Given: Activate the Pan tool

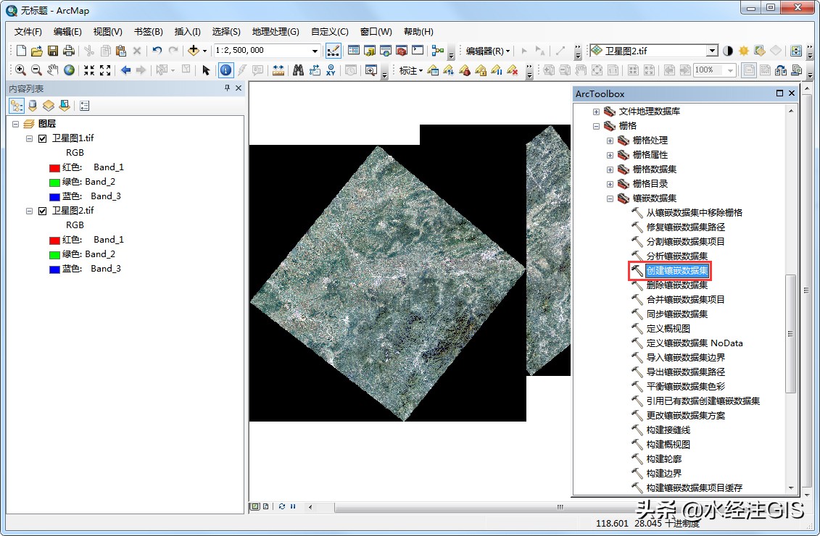Looking at the screenshot, I should pos(51,70).
